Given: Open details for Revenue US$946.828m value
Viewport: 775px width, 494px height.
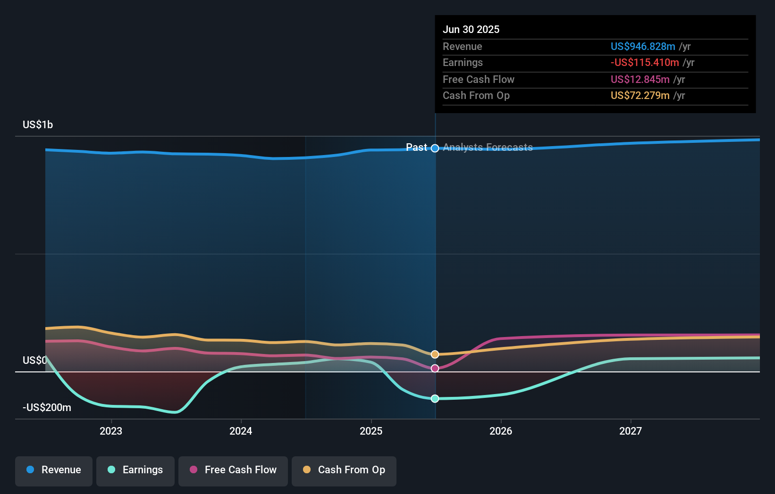Looking at the screenshot, I should click(x=642, y=47).
